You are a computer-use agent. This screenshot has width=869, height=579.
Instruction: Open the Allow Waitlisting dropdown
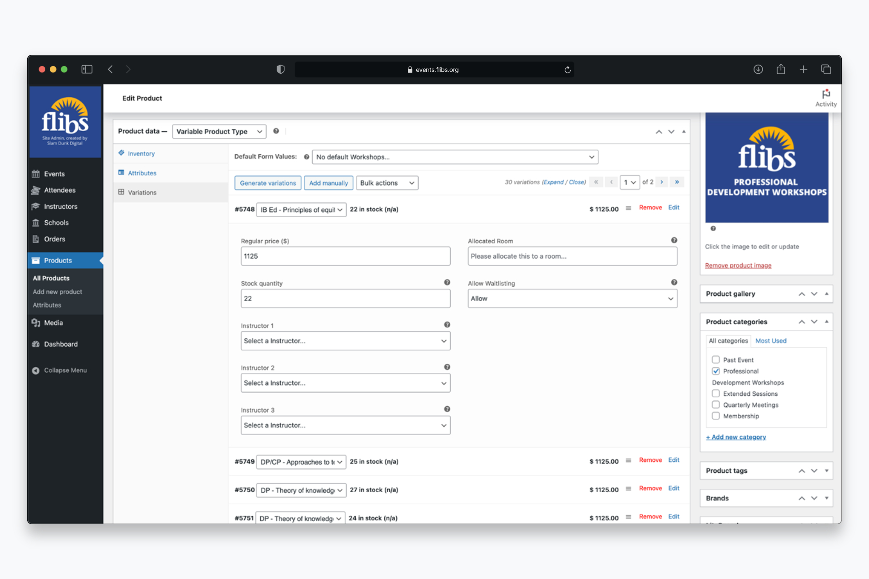tap(572, 299)
